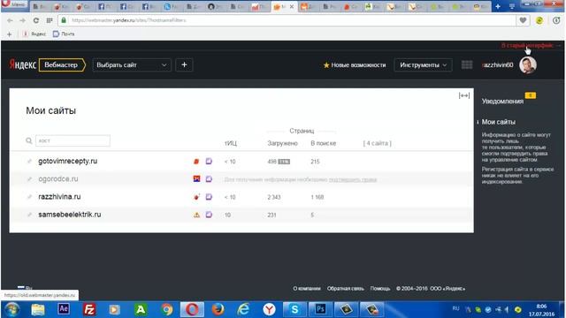Open the Yandex services grid icon

click(x=467, y=64)
